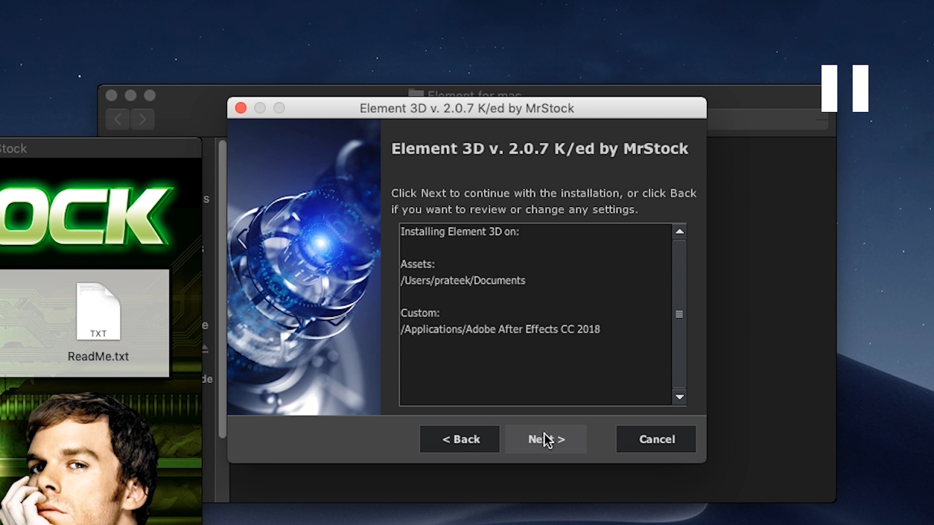Click Next to continue the installation
934x525 pixels.
point(546,439)
